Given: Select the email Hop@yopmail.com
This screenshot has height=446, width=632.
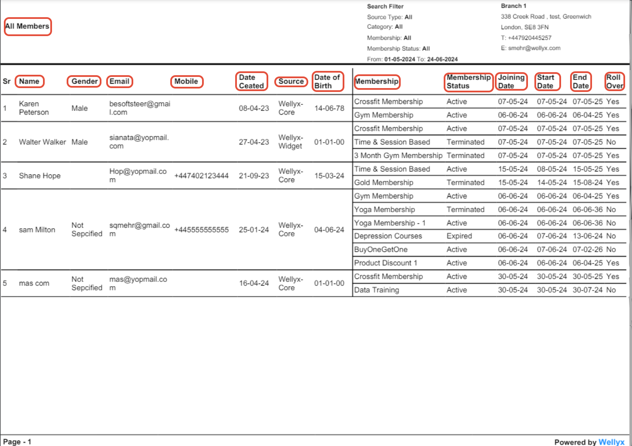Looking at the screenshot, I should pyautogui.click(x=138, y=176).
